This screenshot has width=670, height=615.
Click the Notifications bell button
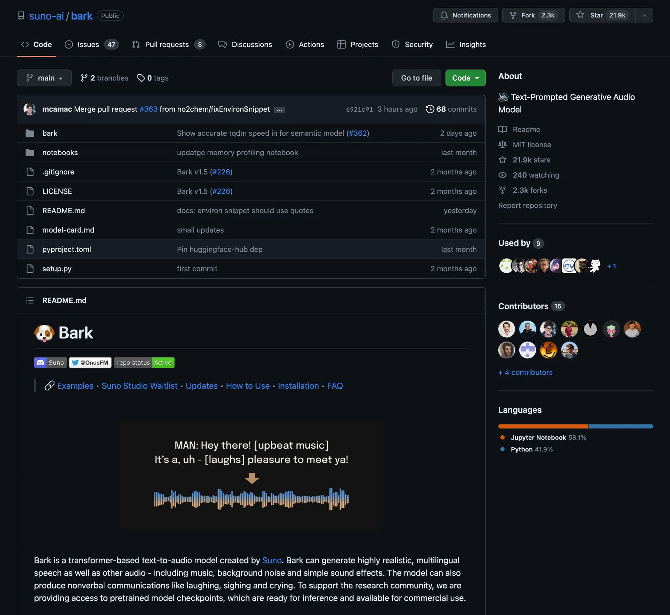pos(465,15)
